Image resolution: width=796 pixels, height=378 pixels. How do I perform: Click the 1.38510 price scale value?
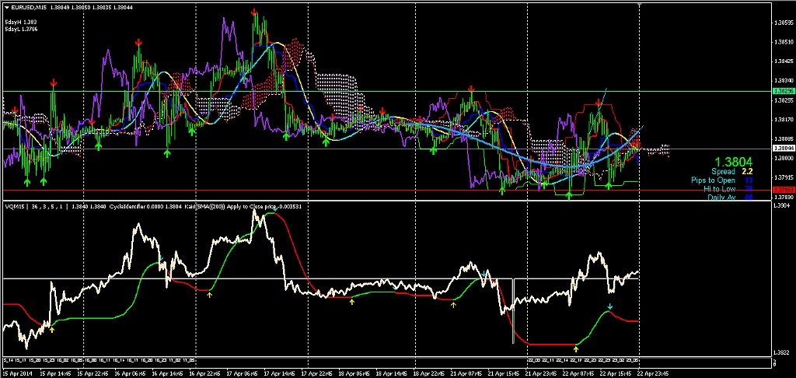click(x=783, y=42)
